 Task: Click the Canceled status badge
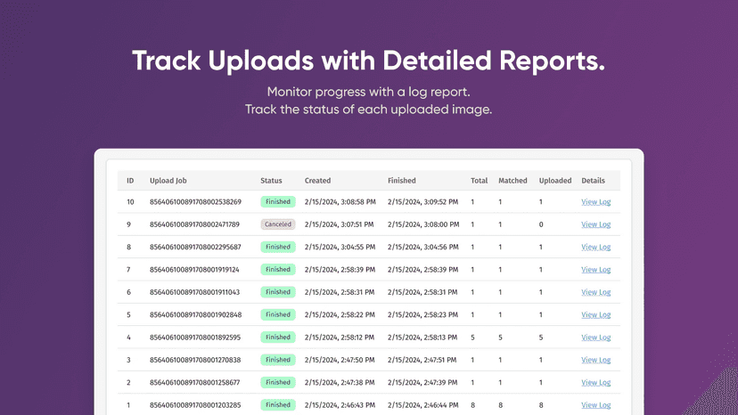(x=278, y=224)
